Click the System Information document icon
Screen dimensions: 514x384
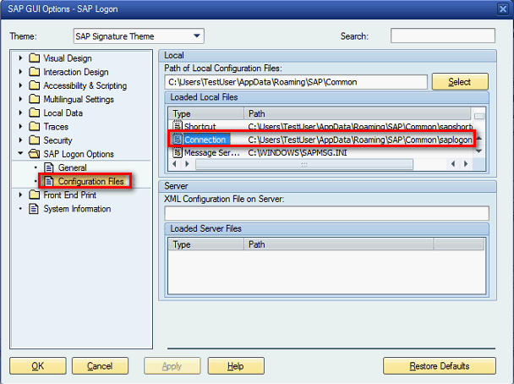coord(34,209)
